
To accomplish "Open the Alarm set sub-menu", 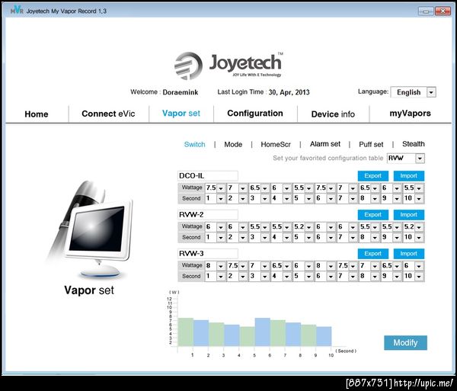I will click(325, 144).
